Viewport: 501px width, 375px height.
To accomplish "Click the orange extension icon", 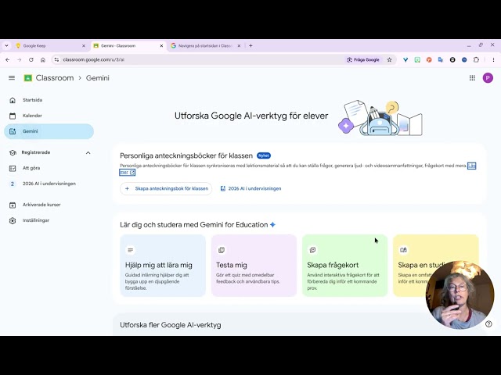I will coord(429,59).
